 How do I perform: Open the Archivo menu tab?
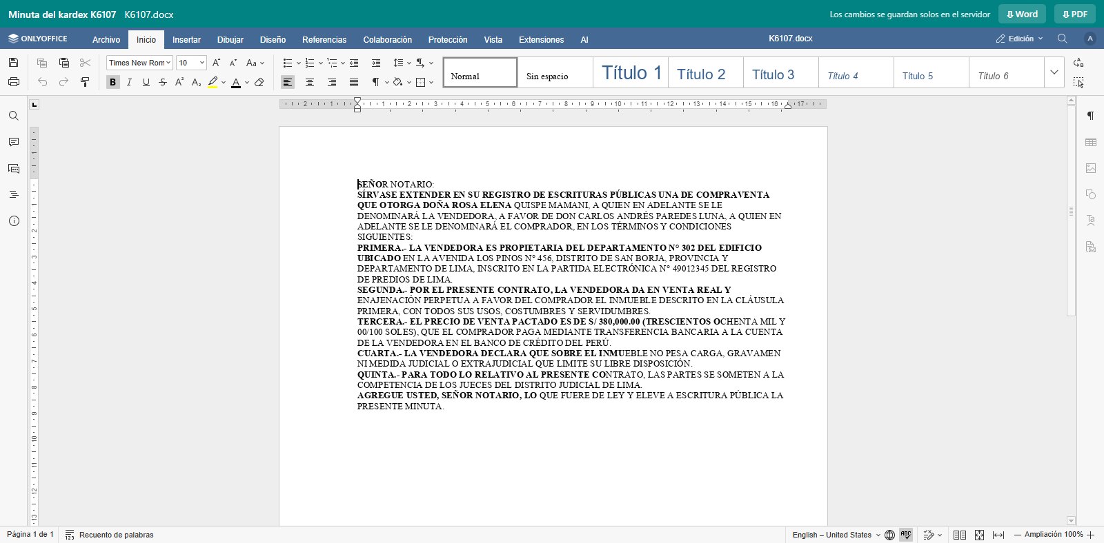(106, 39)
